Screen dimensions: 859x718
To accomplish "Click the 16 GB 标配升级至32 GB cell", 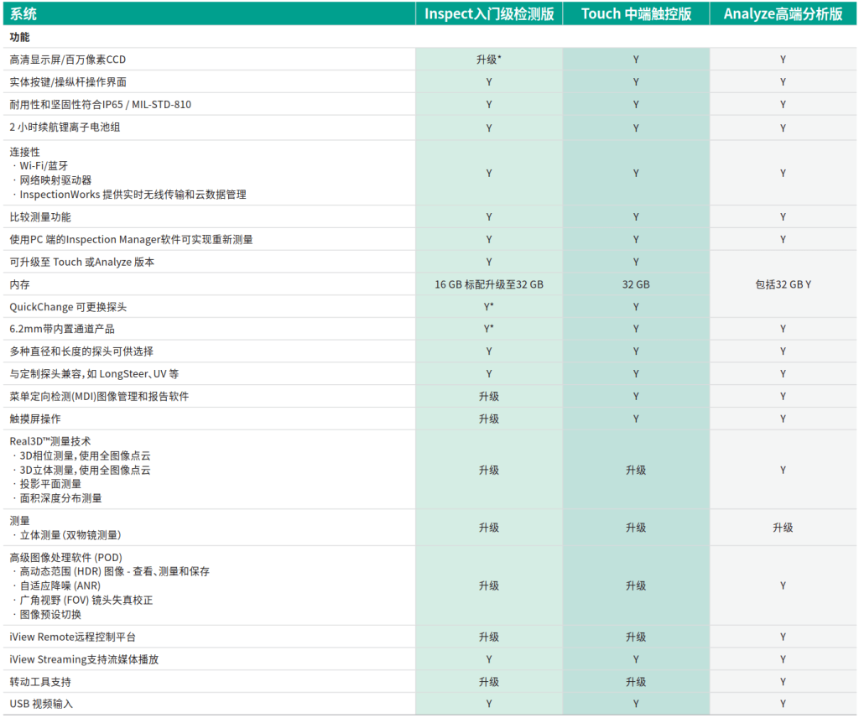I will 489,284.
